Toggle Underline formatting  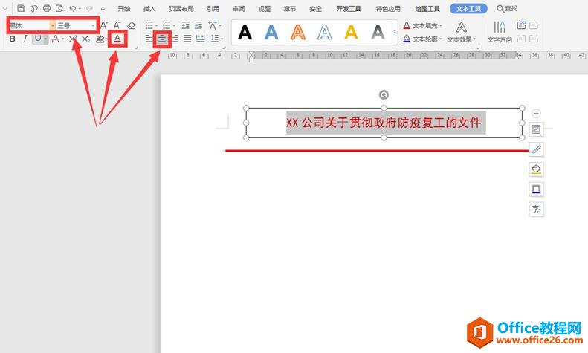37,39
